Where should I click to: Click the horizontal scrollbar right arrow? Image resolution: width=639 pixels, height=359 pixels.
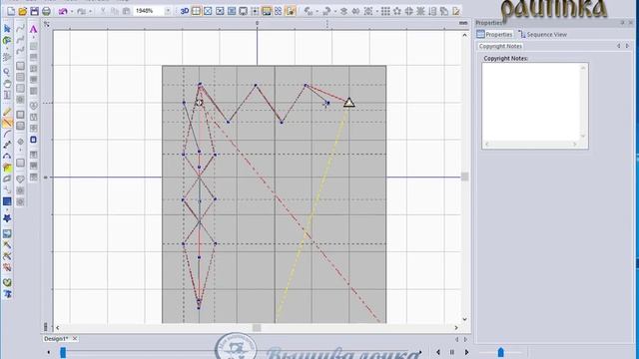(456, 328)
